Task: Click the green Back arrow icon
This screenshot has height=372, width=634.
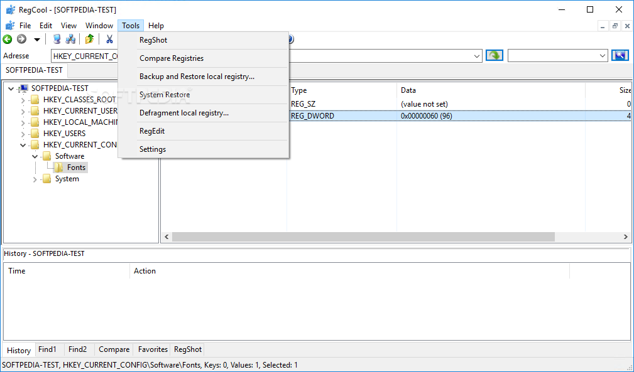Action: (8, 39)
